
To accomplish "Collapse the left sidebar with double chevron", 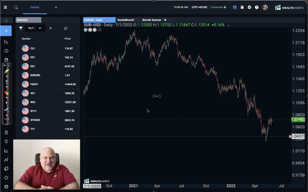I will coord(6,20).
